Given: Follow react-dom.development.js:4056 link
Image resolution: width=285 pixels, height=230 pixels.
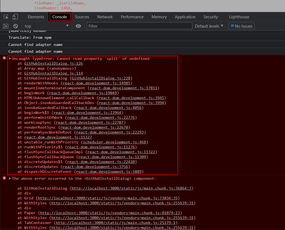Looking at the screenshot, I should [x=109, y=108].
